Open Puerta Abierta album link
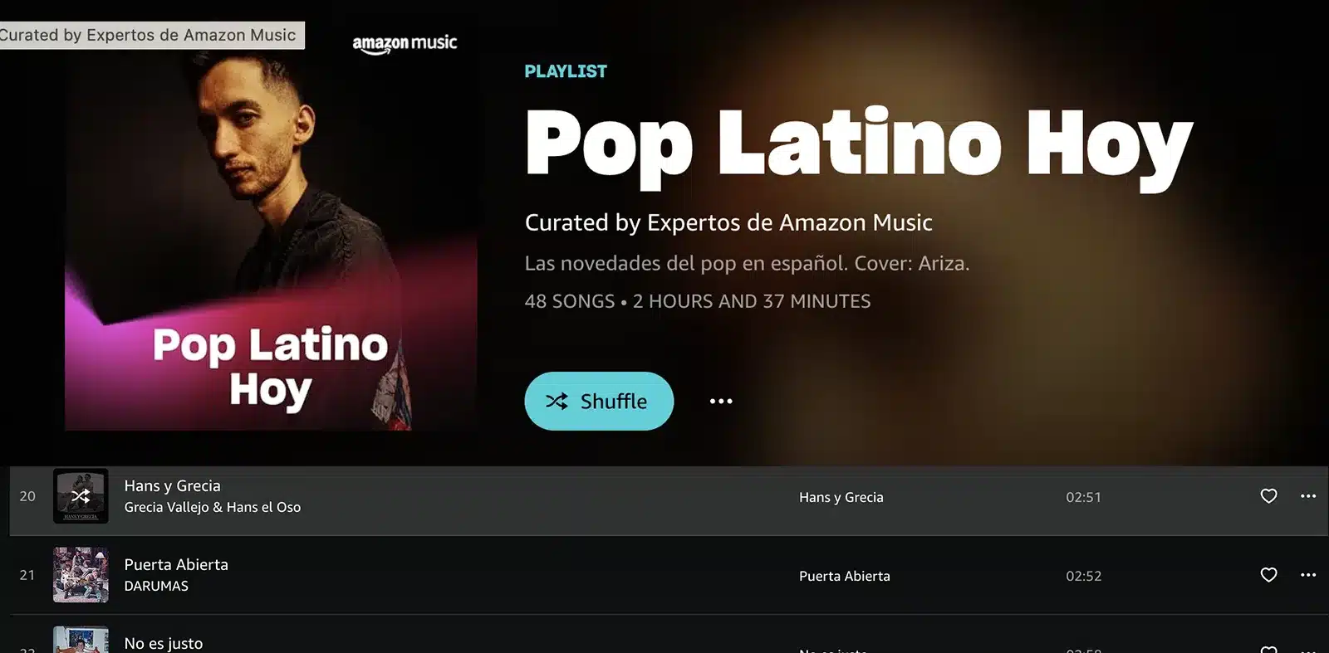Viewport: 1329px width, 653px height. [844, 576]
